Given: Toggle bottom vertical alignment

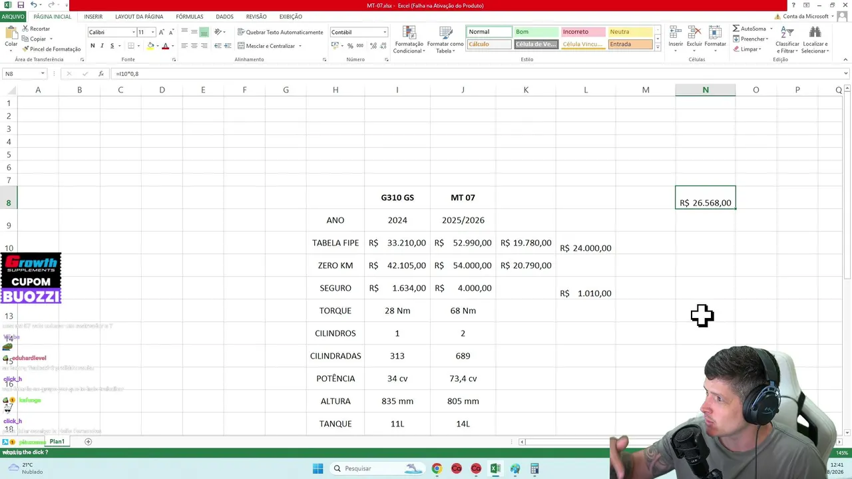Looking at the screenshot, I should click(204, 32).
